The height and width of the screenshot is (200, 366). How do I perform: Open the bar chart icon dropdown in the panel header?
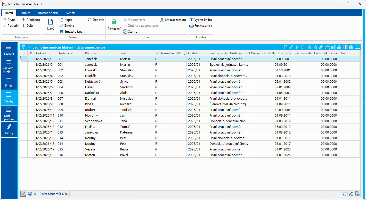(x=333, y=47)
